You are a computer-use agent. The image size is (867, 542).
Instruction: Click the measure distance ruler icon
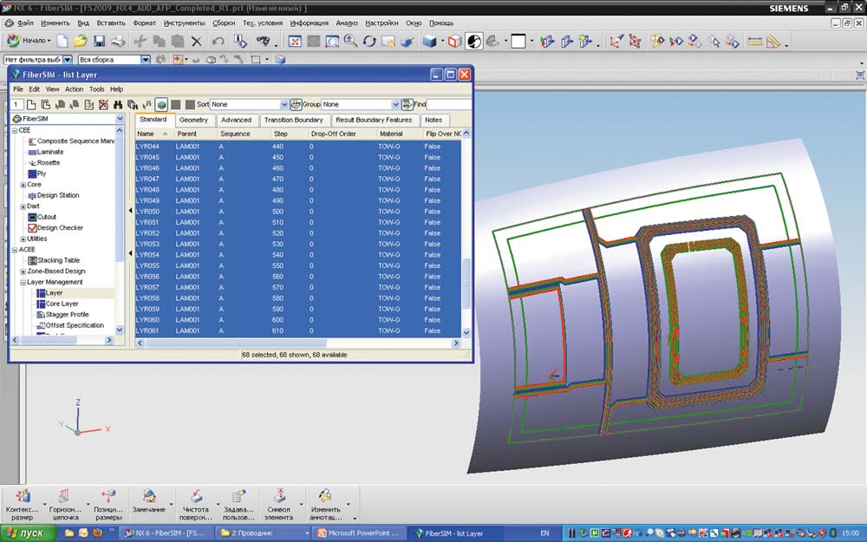point(754,42)
